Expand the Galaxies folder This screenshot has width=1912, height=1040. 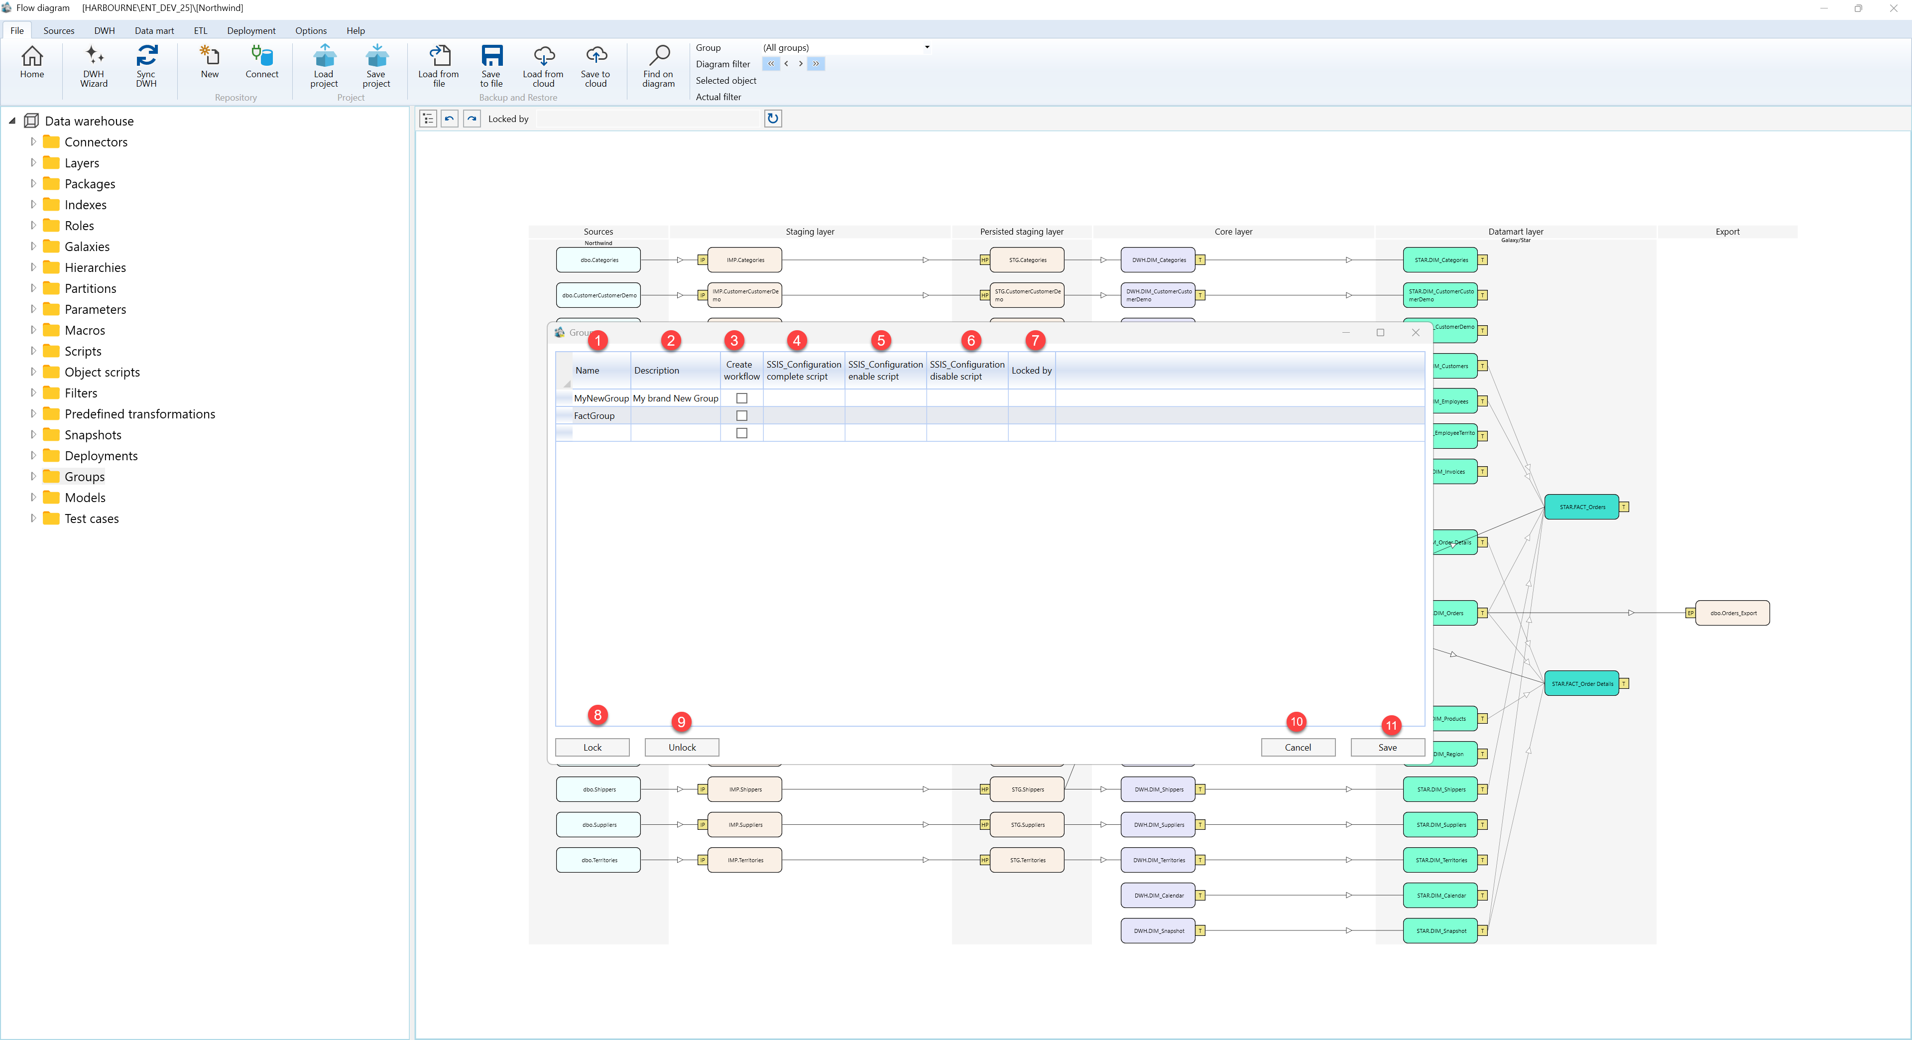[33, 246]
